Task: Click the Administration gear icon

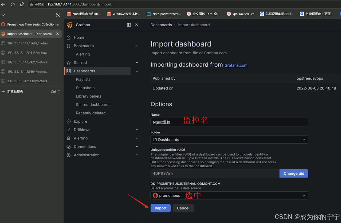Action: pyautogui.click(x=69, y=155)
